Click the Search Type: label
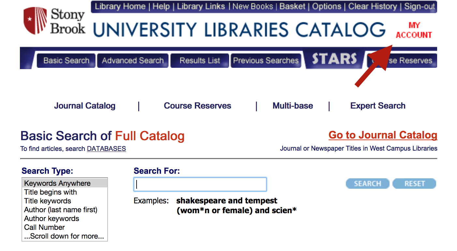 47,171
